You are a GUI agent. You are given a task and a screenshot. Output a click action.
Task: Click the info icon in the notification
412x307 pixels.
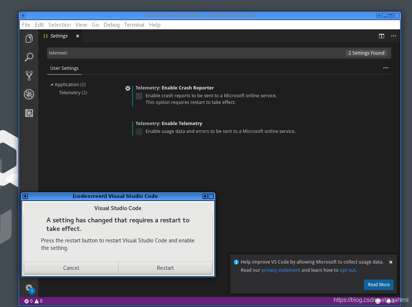[x=236, y=262]
